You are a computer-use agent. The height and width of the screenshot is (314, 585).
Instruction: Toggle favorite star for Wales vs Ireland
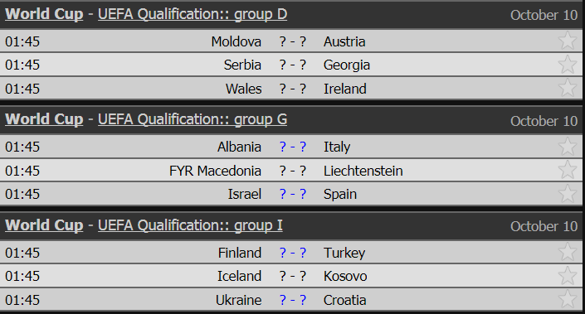568,88
